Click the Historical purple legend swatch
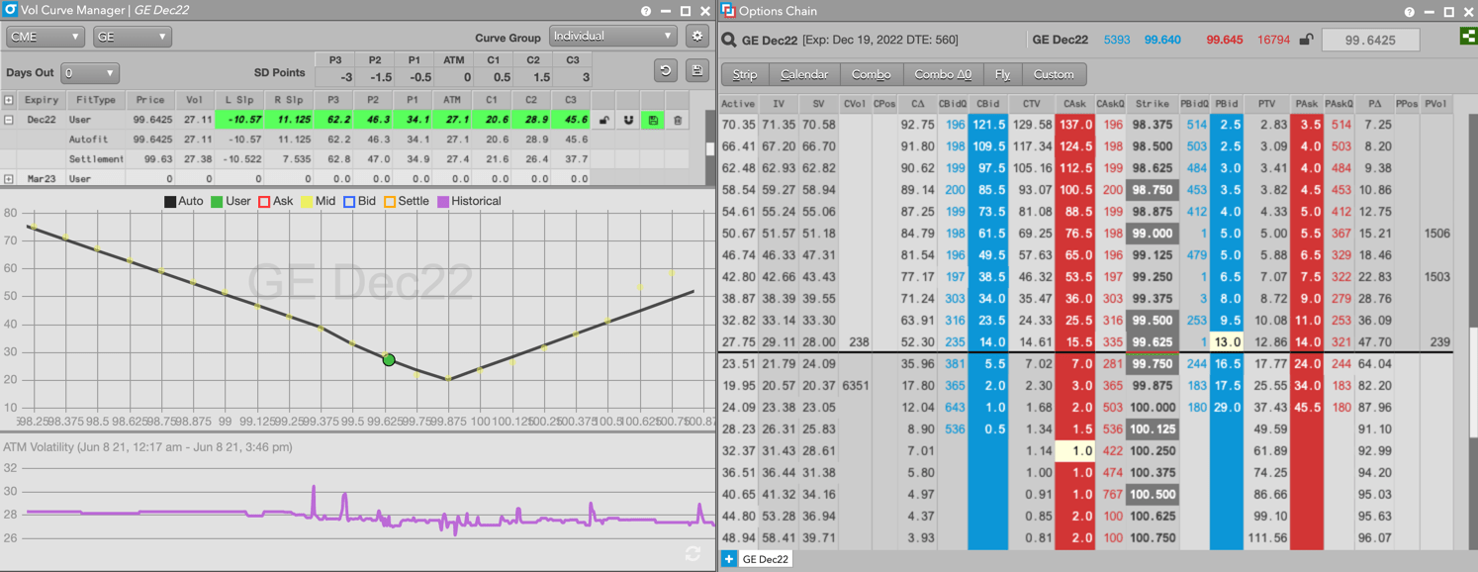The width and height of the screenshot is (1478, 572). click(x=443, y=201)
